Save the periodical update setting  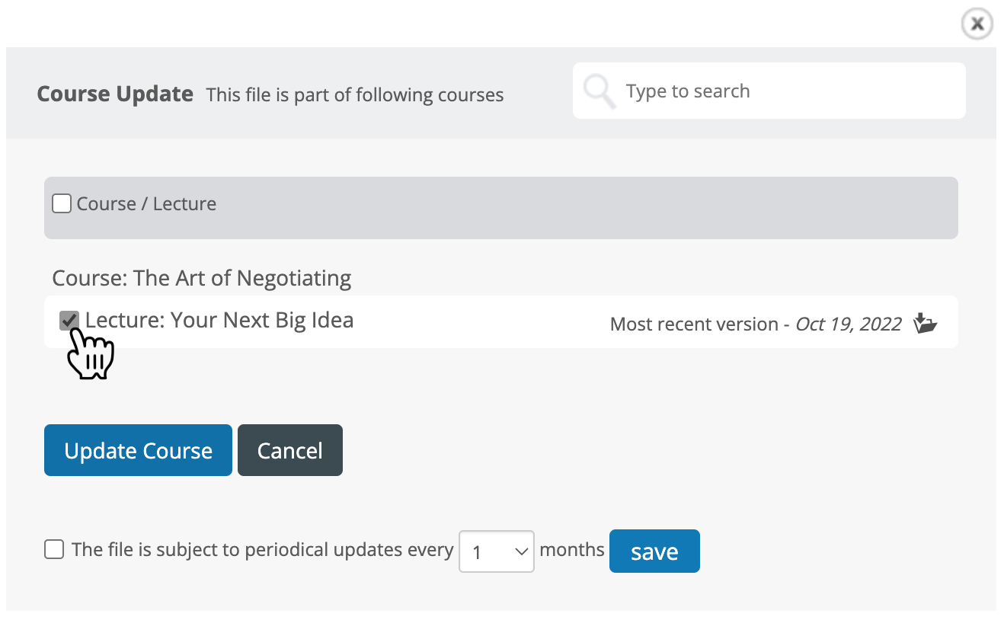654,551
